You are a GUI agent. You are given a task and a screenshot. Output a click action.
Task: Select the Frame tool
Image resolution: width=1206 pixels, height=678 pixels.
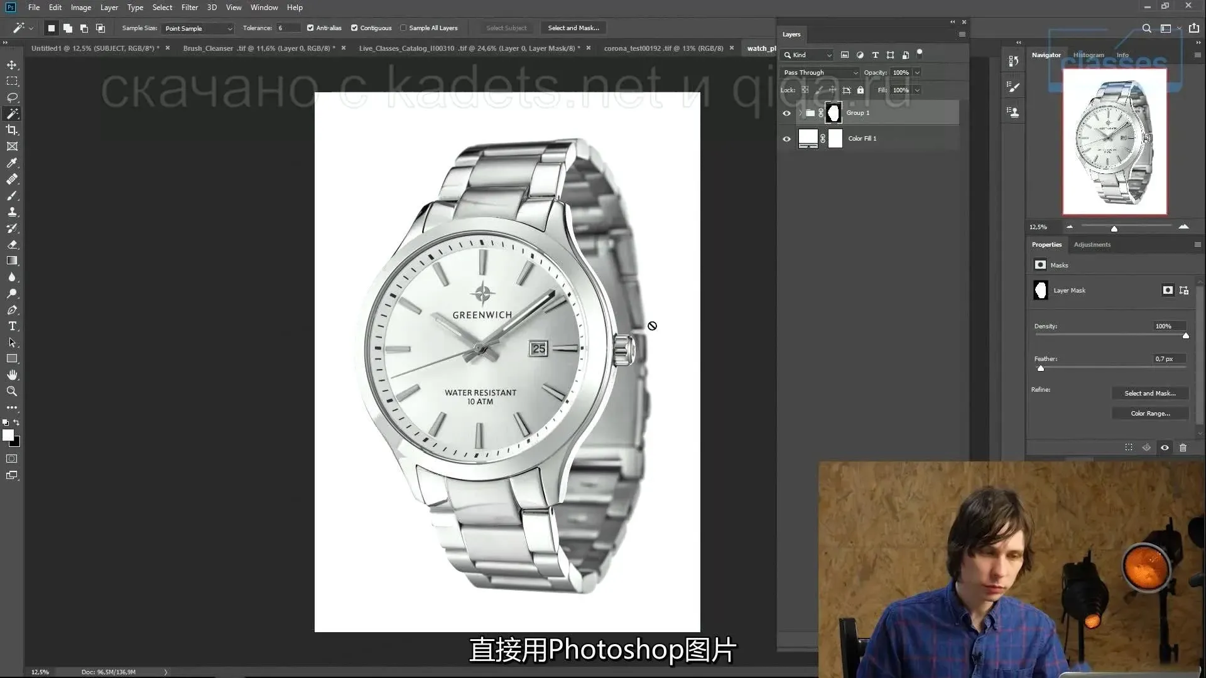tap(12, 146)
